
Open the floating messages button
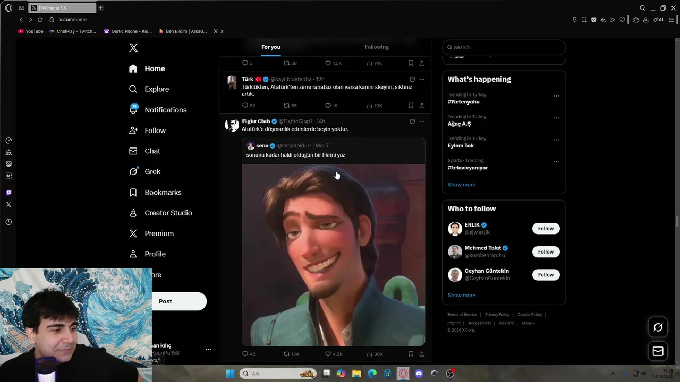[x=658, y=351]
